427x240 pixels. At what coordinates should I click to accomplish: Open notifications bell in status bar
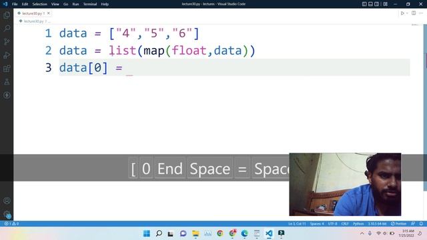(x=421, y=224)
